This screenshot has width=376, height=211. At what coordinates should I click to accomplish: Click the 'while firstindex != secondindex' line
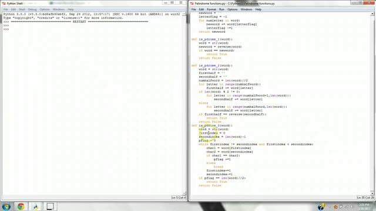pos(256,144)
